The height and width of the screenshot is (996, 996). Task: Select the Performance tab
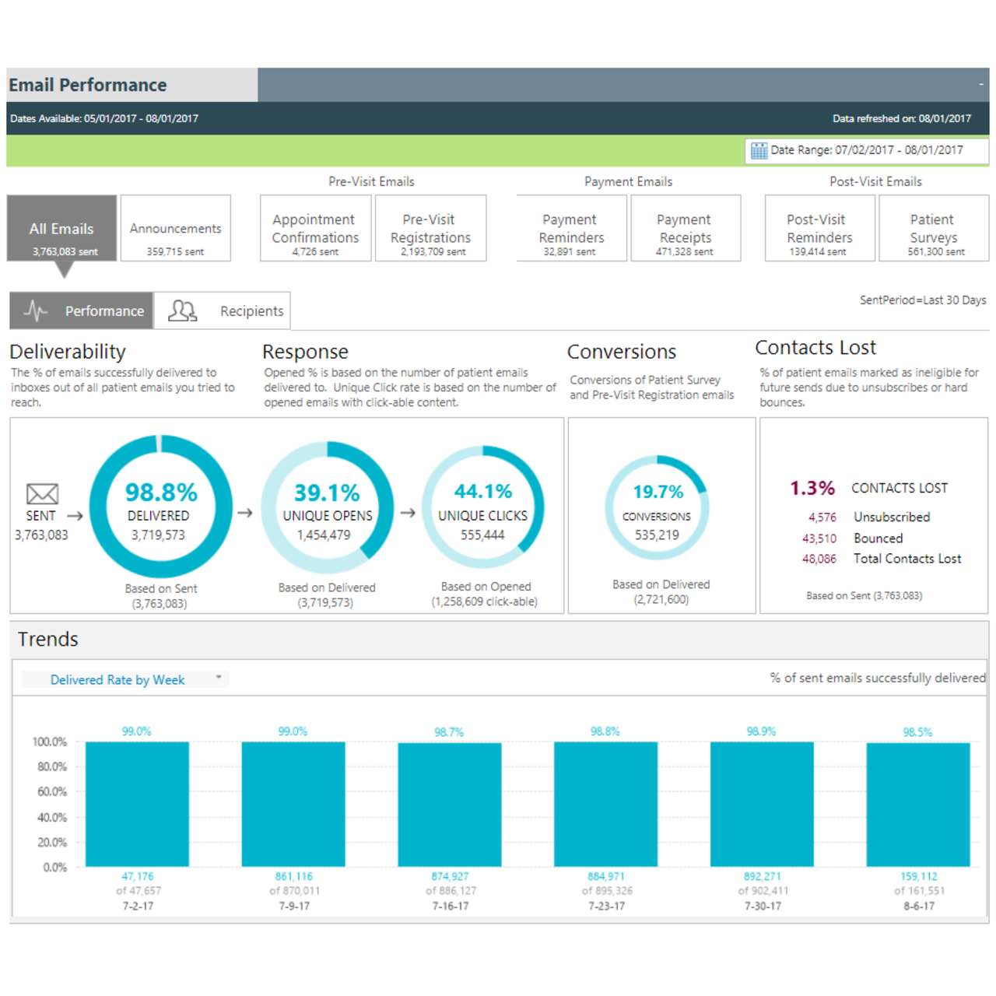pyautogui.click(x=82, y=311)
